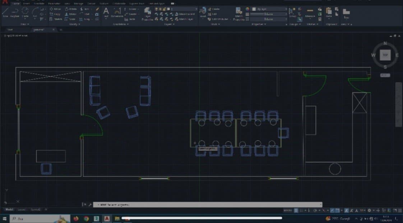Viewport: 403px width, 223px height.
Task: Open the Windows Start menu
Action: point(4,219)
